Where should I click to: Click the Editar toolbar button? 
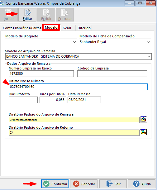click(x=27, y=15)
